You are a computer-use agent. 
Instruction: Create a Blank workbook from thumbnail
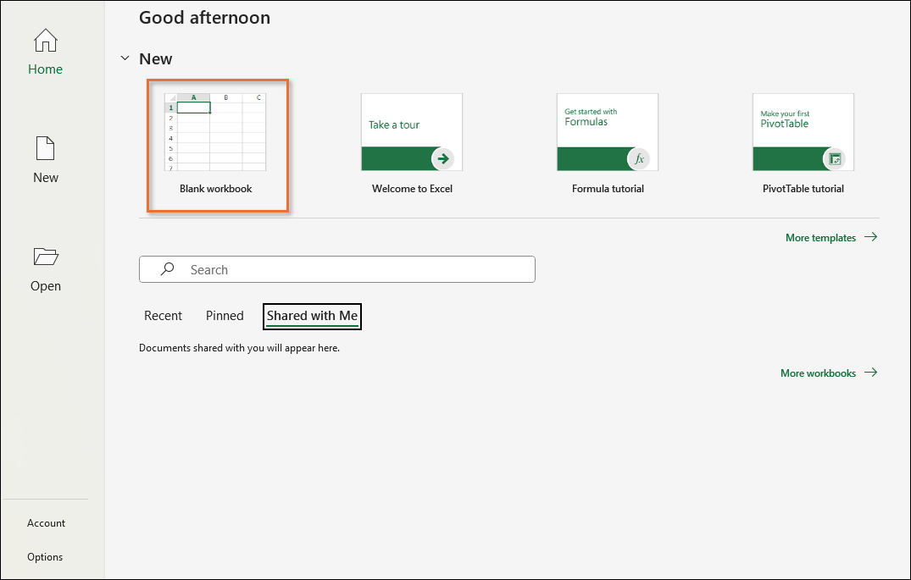[215, 132]
